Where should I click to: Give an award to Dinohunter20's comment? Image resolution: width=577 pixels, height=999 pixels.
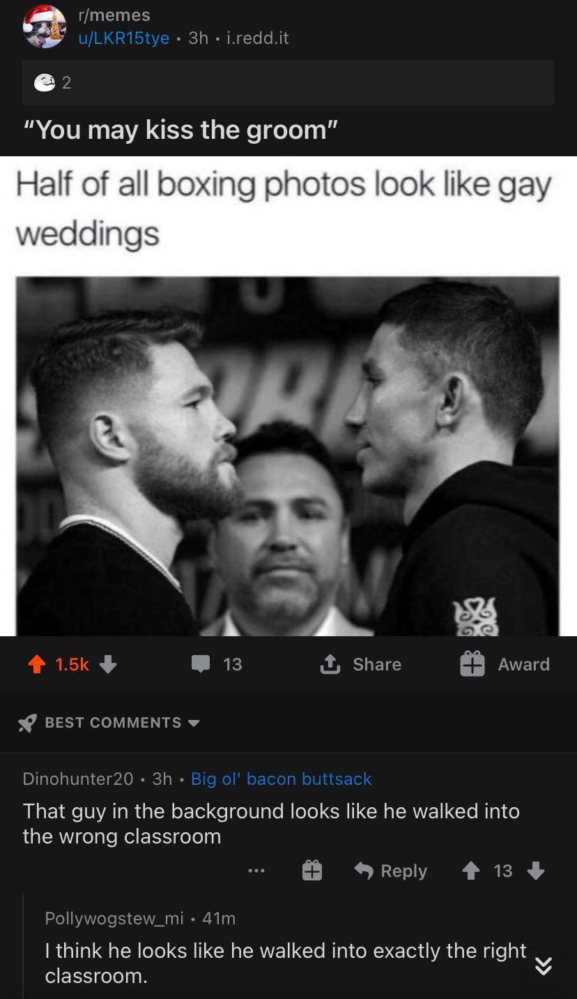pyautogui.click(x=311, y=871)
